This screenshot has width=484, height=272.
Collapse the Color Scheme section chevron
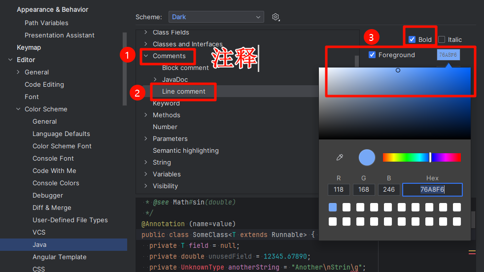pyautogui.click(x=18, y=109)
